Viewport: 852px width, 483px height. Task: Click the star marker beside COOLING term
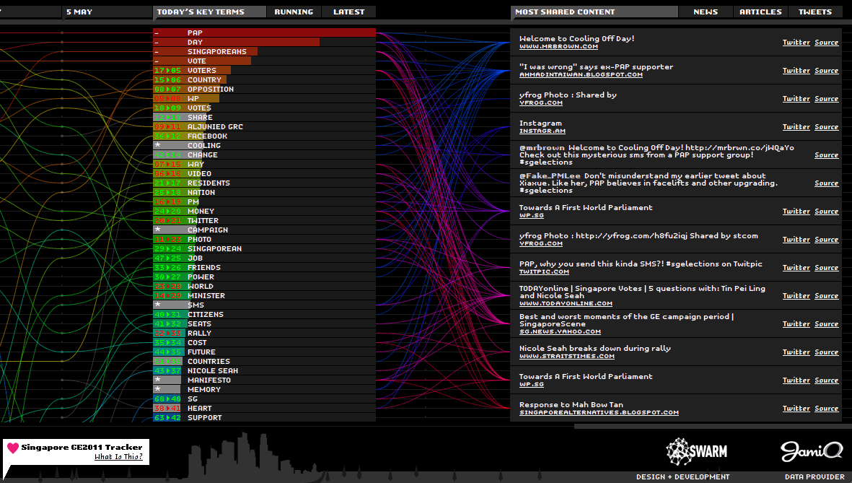click(157, 145)
